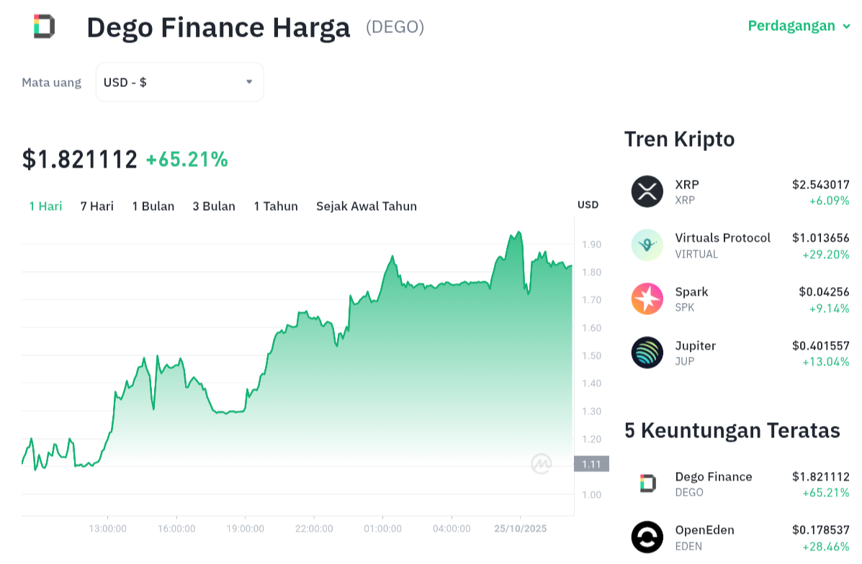Viewport: 862px width, 564px height.
Task: Switch to 1 Tahun chart view
Action: 276,206
